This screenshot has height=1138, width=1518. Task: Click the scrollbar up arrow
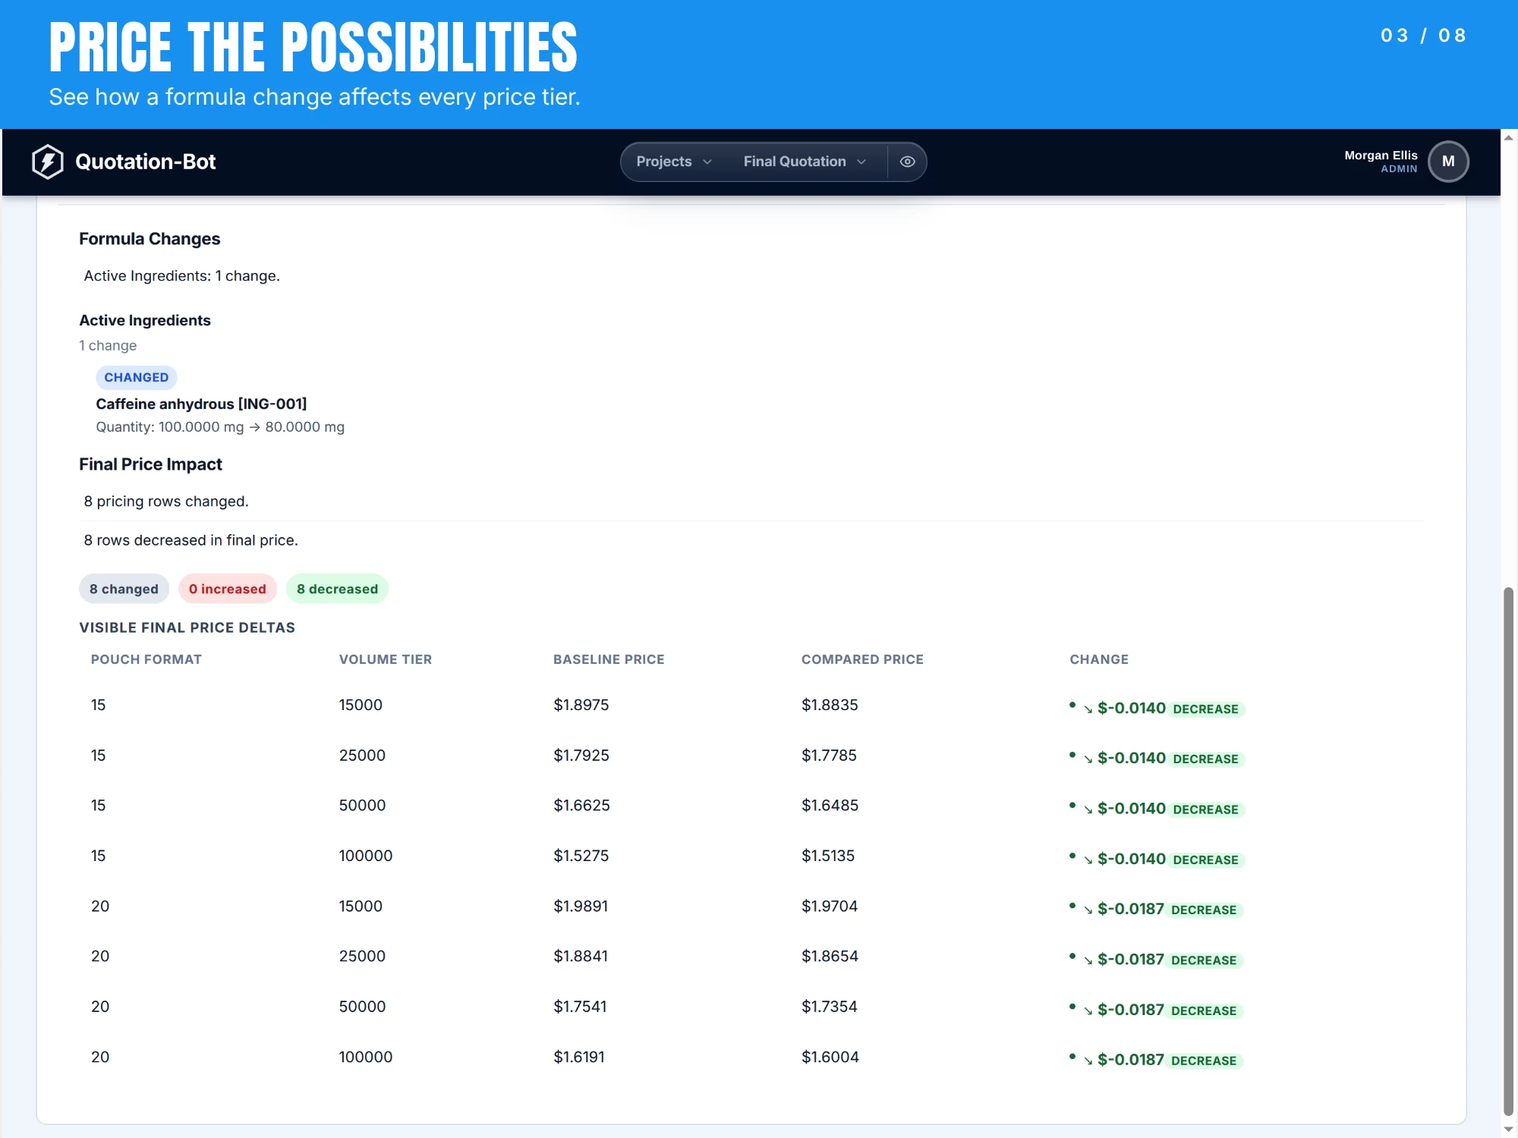[1509, 138]
